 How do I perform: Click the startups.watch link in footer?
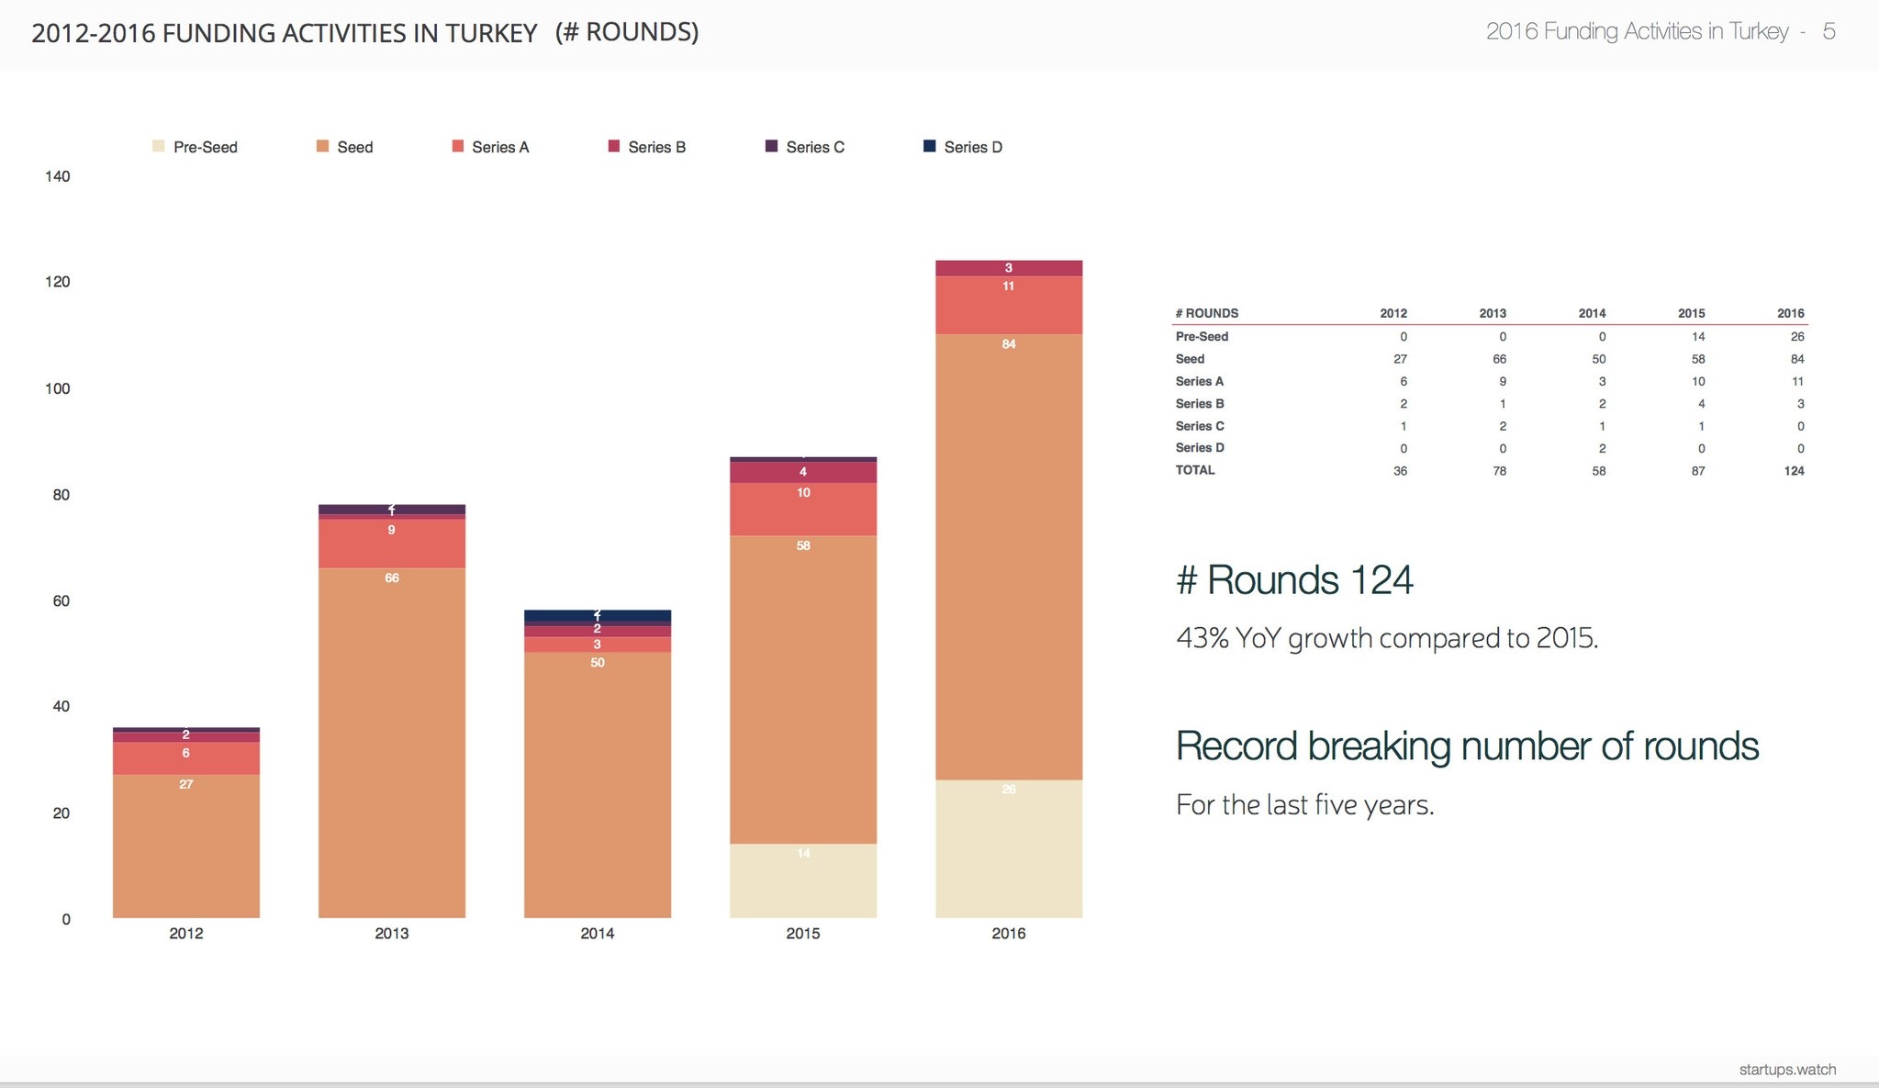(x=1786, y=1070)
